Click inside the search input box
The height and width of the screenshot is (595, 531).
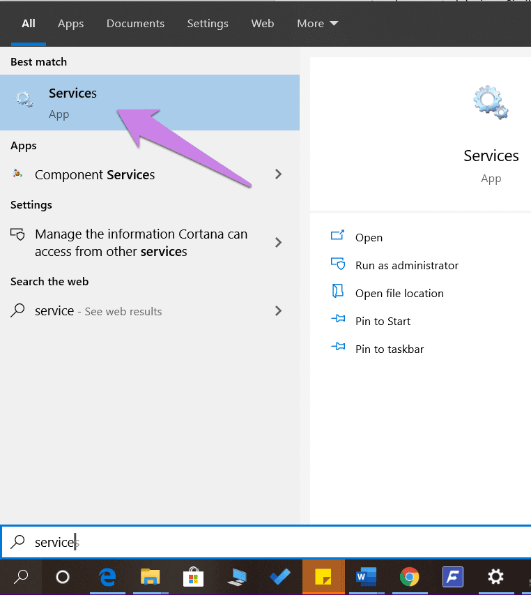pyautogui.click(x=139, y=541)
